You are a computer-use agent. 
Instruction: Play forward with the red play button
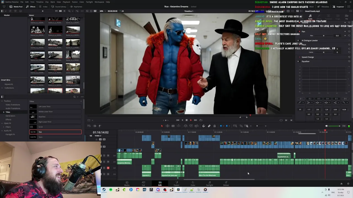(x=191, y=120)
